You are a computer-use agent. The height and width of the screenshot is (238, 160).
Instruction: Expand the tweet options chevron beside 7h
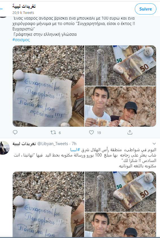tap(154, 144)
